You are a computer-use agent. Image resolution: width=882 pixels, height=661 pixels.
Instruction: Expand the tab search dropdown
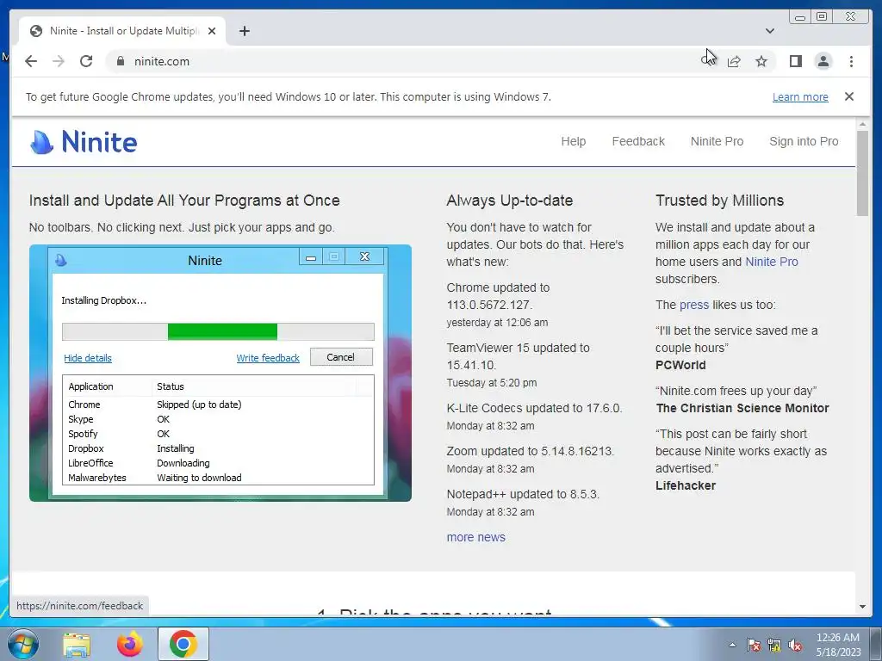point(769,31)
